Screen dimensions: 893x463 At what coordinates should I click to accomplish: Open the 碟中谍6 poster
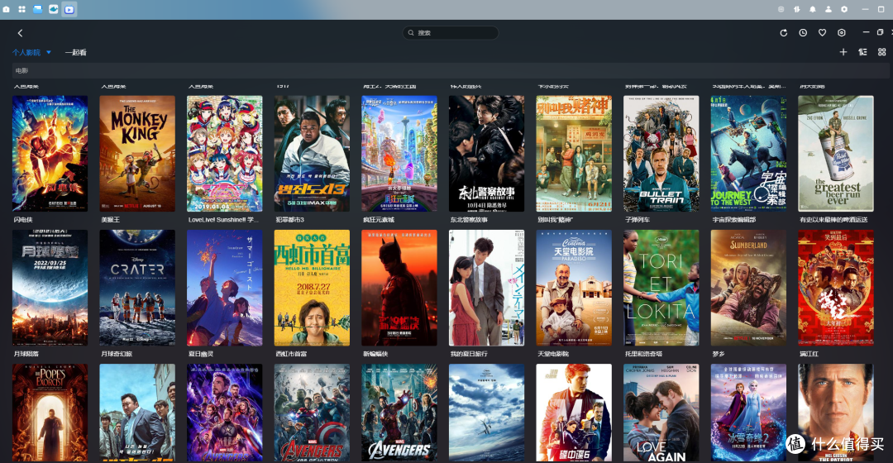pyautogui.click(x=574, y=413)
